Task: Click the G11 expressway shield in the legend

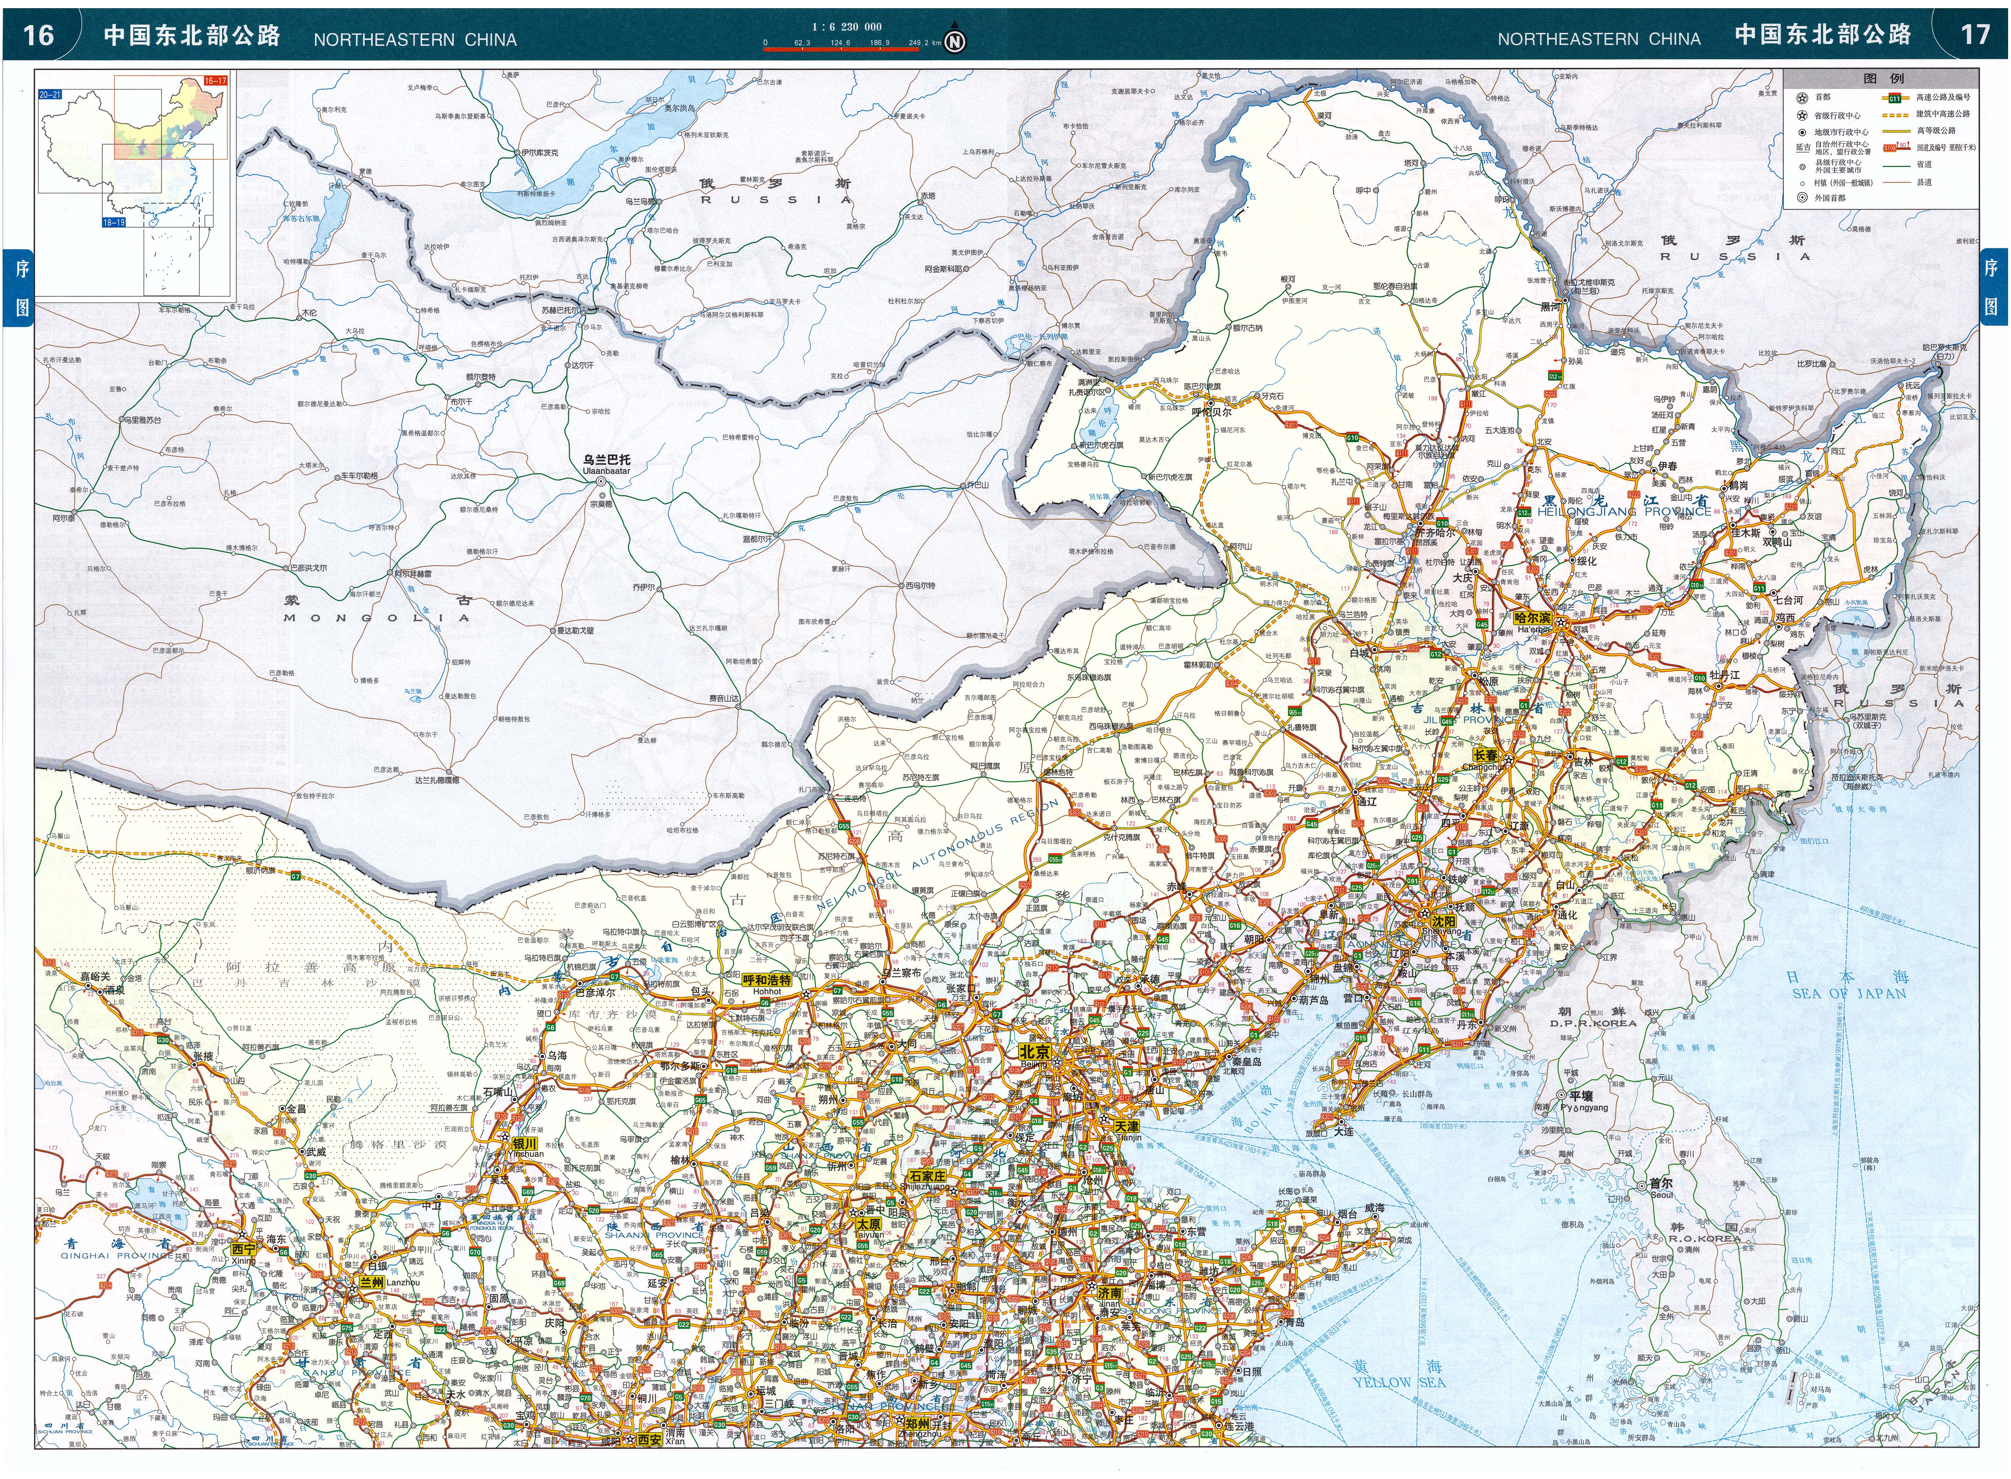Action: click(1895, 98)
